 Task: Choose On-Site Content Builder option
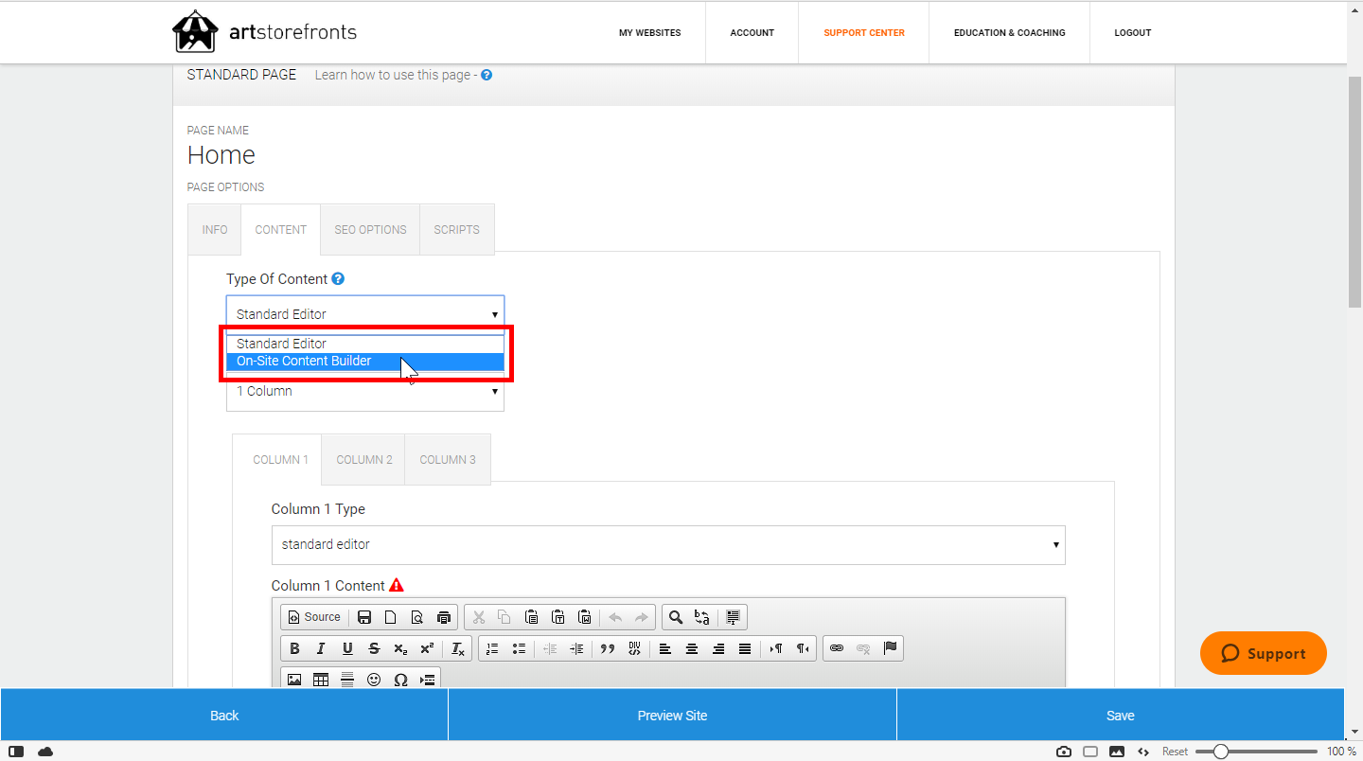(365, 361)
